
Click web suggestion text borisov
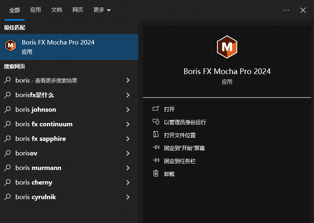click(26, 153)
